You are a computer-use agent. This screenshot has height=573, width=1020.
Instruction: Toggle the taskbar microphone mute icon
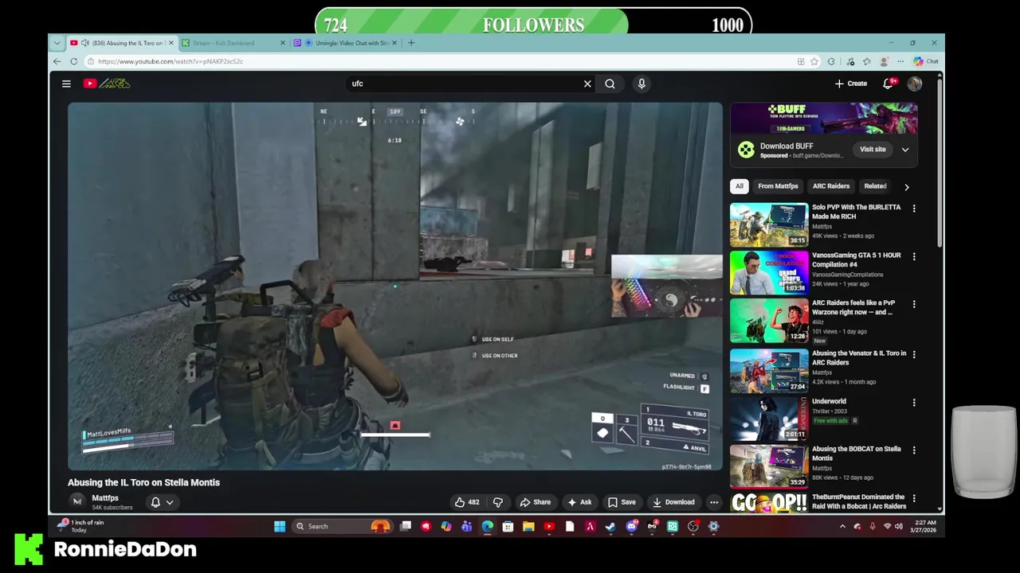click(873, 526)
